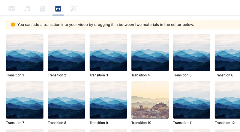This screenshot has height=132, width=240.
Task: Choose the Transition 12 thumbnail
Action: (x=227, y=100)
